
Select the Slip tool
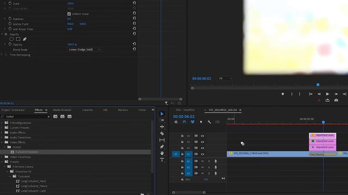162,140
